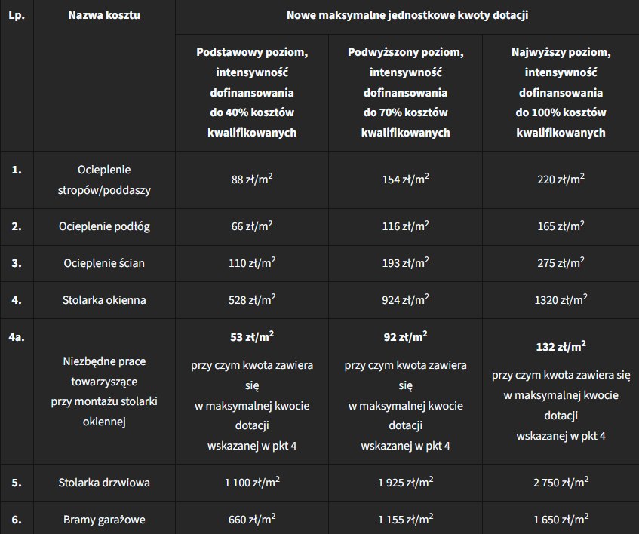
Task: Click the 275 zł/m² value
Action: coord(561,262)
